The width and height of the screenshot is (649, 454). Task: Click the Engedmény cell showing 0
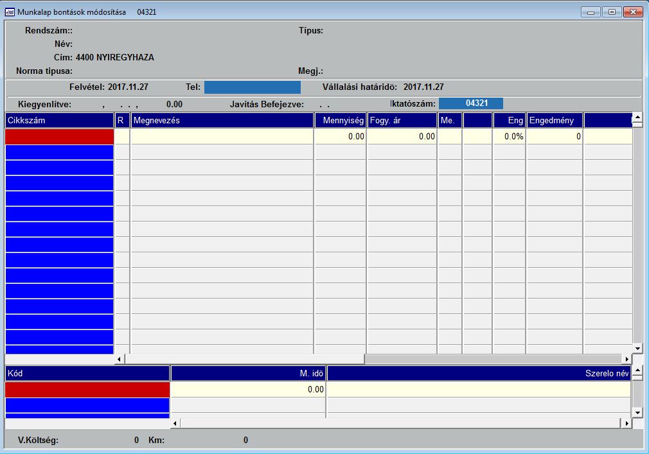[x=555, y=136]
